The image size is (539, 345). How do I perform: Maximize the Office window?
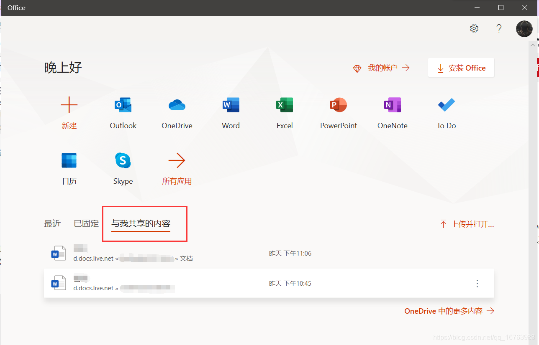tap(501, 8)
